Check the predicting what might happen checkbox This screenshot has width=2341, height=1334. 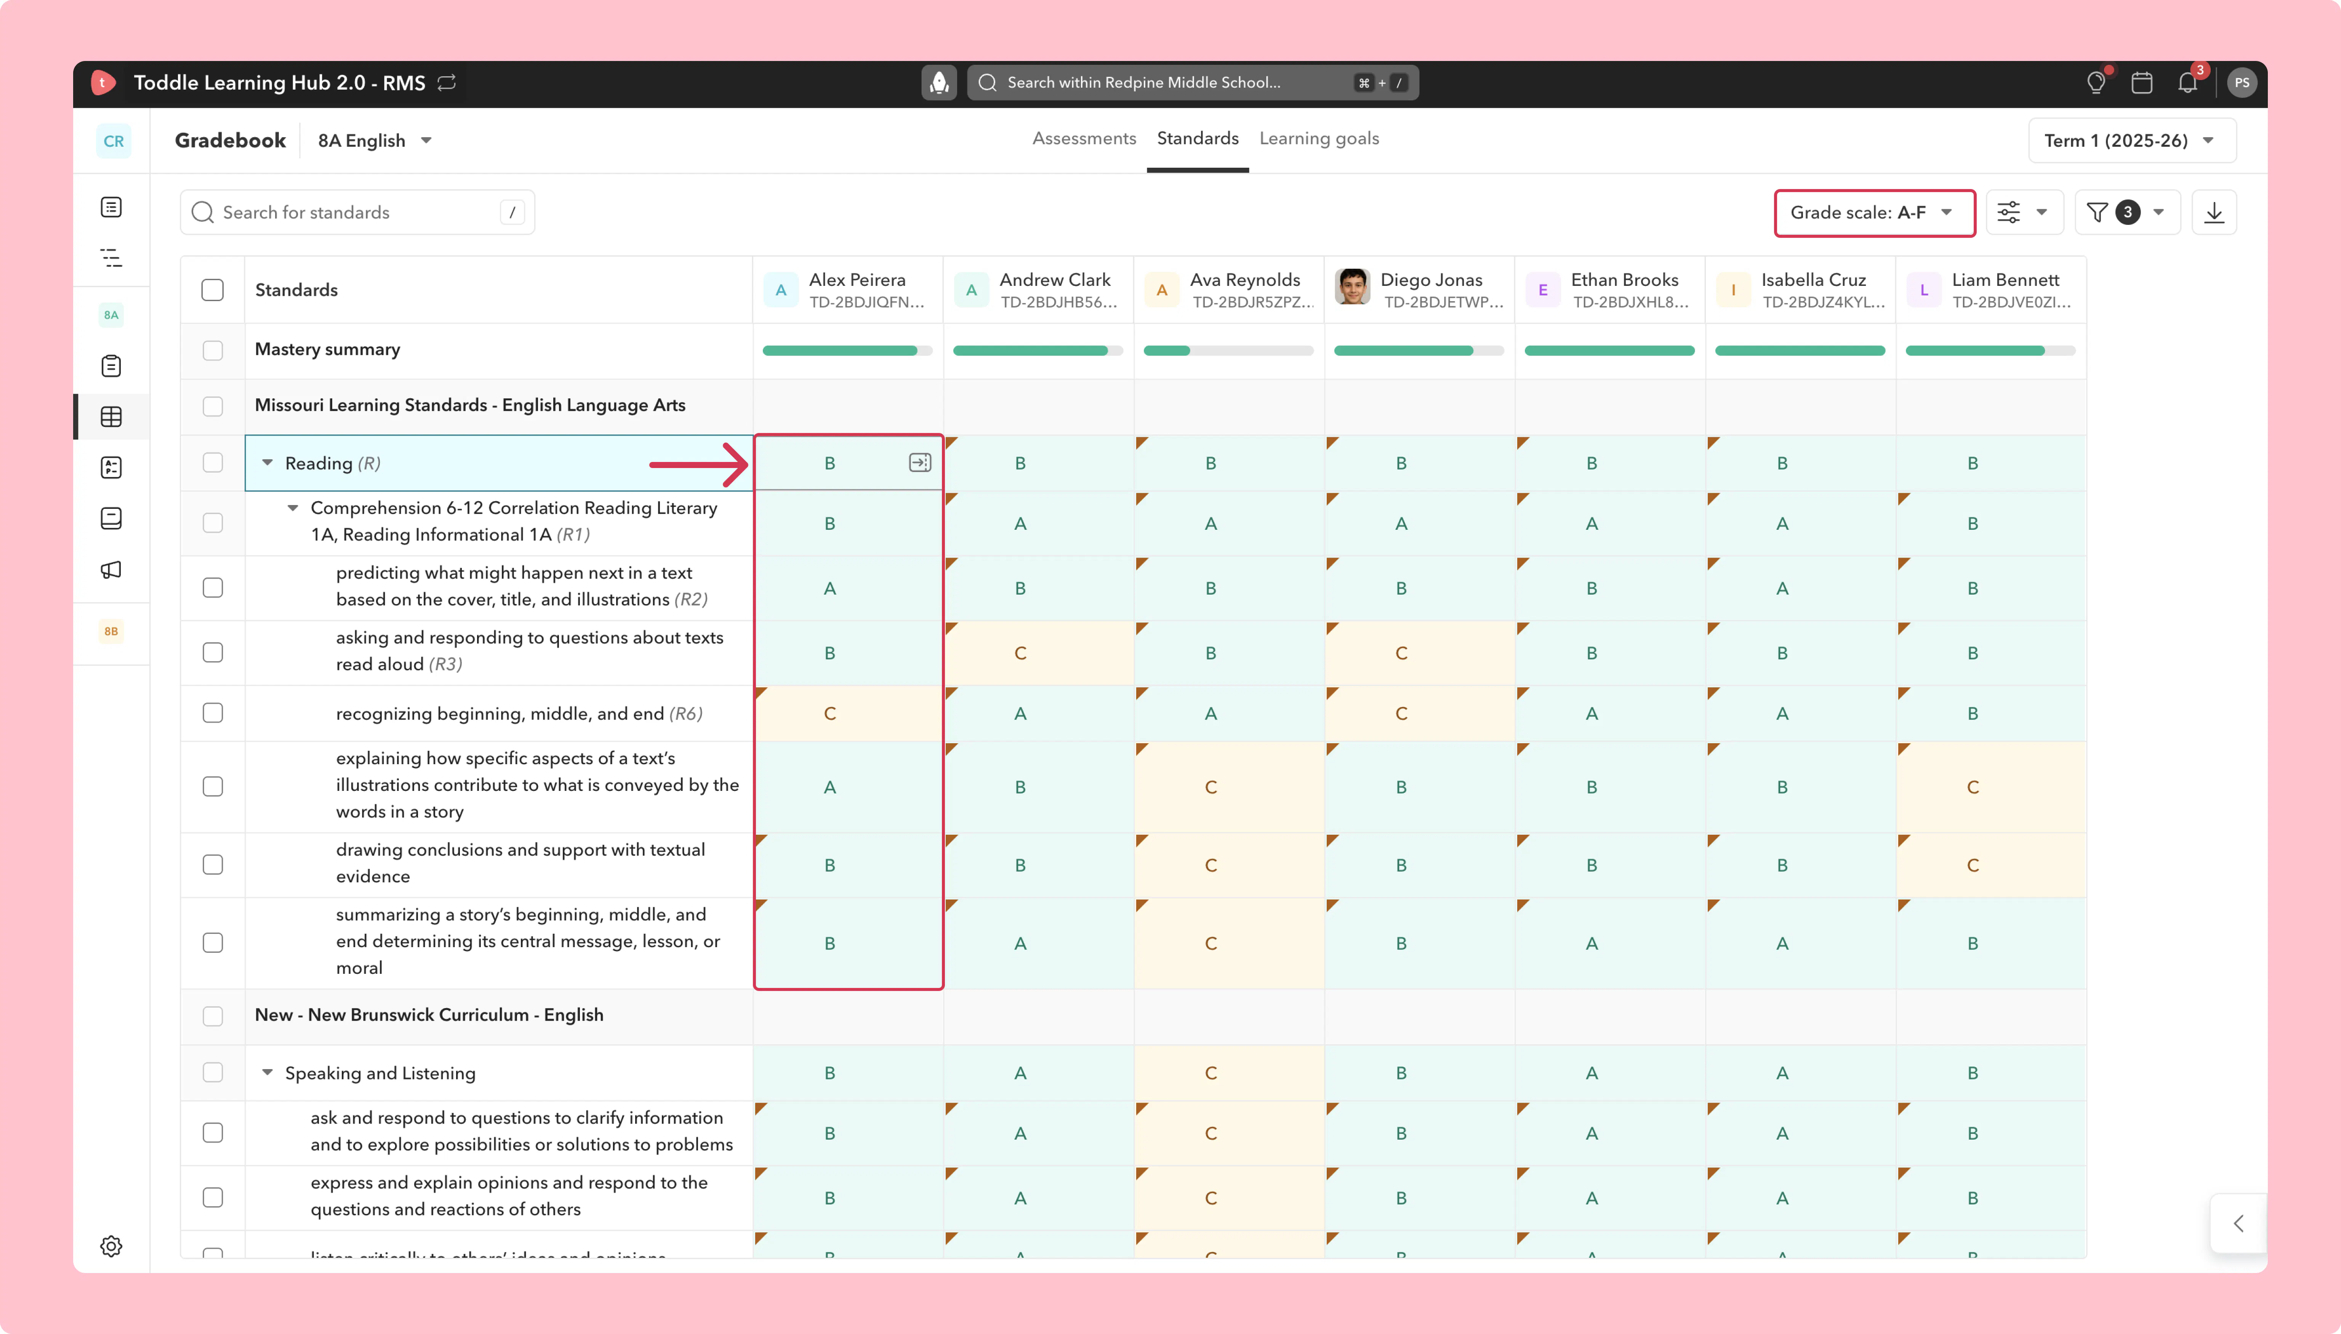tap(213, 587)
